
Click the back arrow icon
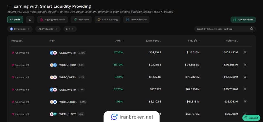click(9, 6)
